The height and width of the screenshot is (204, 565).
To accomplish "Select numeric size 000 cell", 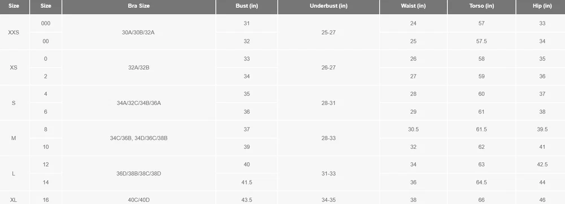I will [x=46, y=23].
